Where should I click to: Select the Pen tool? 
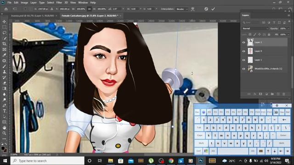point(4,105)
